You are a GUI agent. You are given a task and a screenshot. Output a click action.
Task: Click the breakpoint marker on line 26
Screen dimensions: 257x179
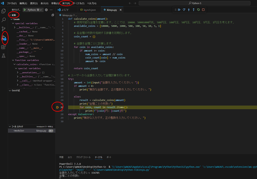pyautogui.click(x=57, y=107)
